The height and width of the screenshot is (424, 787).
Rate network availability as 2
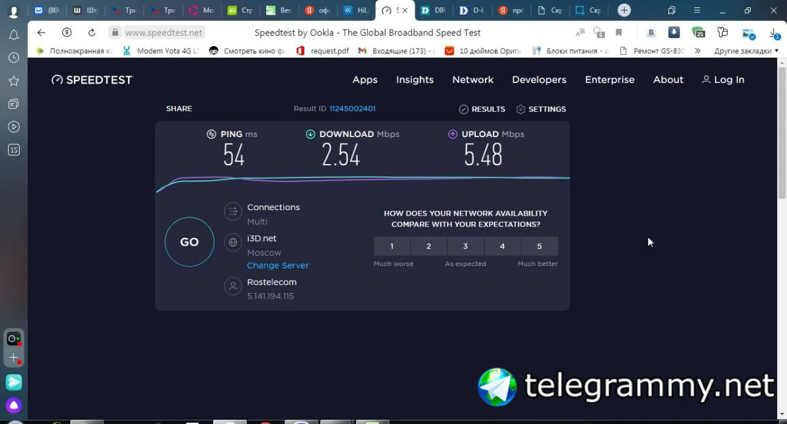[x=429, y=246]
